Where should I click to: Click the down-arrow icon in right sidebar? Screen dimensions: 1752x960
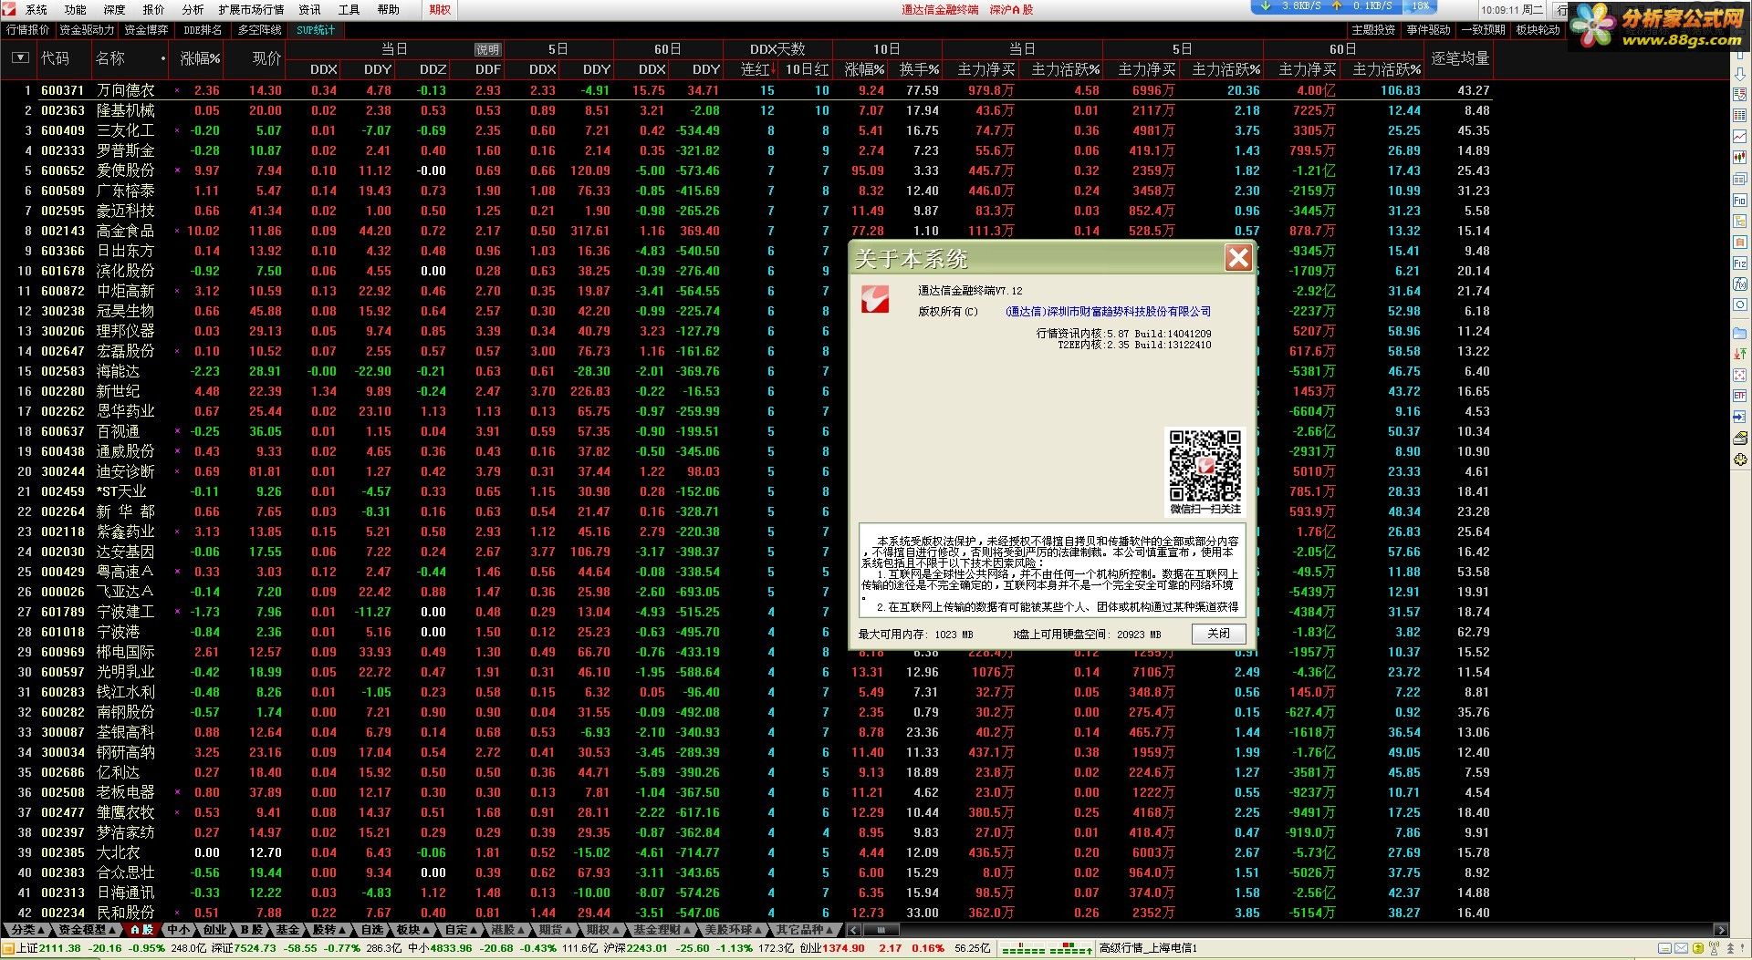[x=1739, y=75]
